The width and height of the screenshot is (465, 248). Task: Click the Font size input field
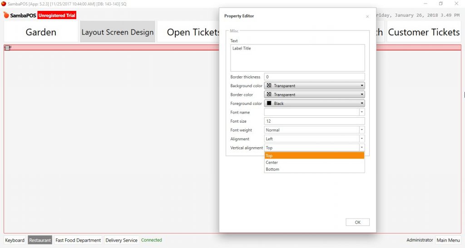tap(314, 121)
